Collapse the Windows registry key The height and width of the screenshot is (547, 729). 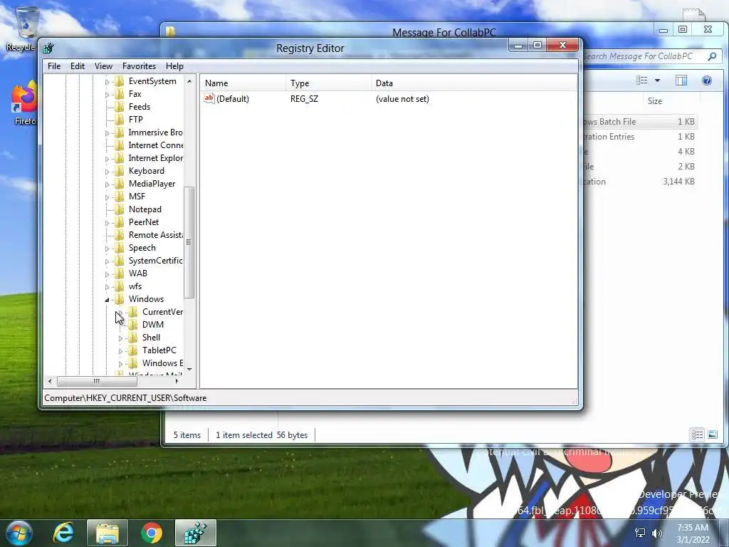[107, 300]
